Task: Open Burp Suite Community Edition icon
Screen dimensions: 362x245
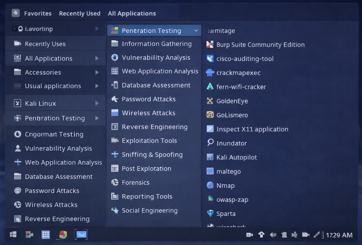Action: 210,44
